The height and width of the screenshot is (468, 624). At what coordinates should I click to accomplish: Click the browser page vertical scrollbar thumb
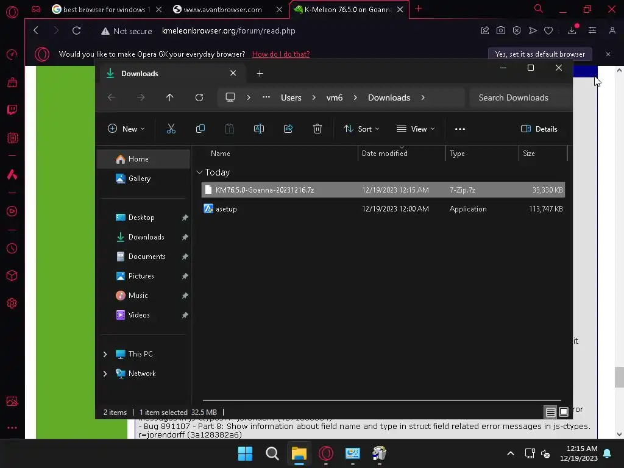click(x=619, y=377)
